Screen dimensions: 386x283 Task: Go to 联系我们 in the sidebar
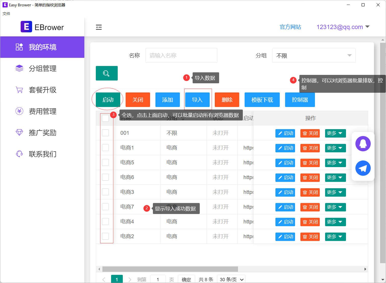coord(42,154)
